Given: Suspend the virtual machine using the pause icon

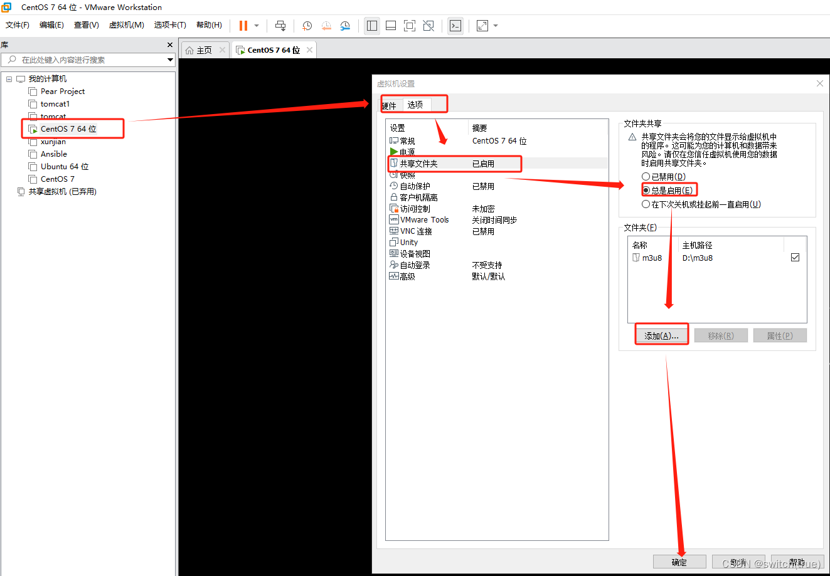Looking at the screenshot, I should 243,26.
